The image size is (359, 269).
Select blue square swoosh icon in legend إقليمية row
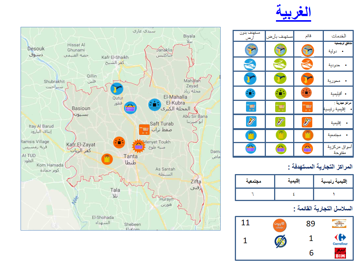point(251,121)
